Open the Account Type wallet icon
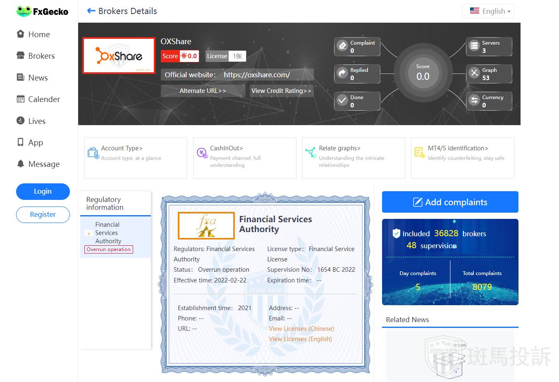This screenshot has width=559, height=382. [x=93, y=153]
